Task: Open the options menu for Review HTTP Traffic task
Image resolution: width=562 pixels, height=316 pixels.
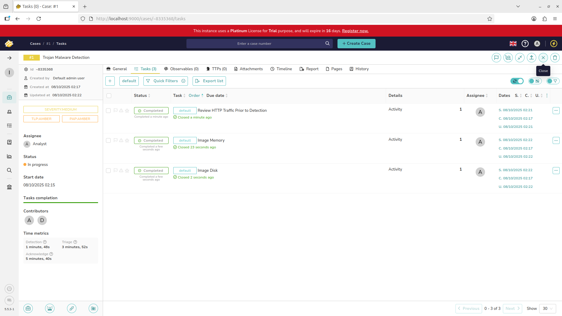Action: (556, 111)
